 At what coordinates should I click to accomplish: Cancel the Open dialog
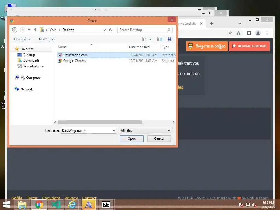(159, 139)
